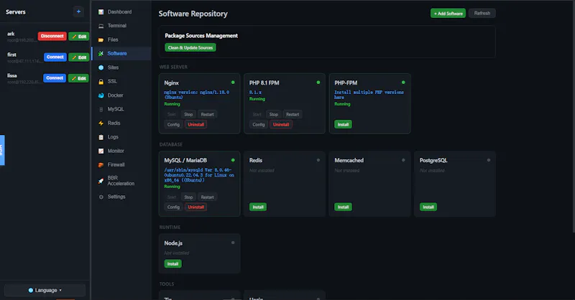Open the Logs section
This screenshot has height=300, width=575.
[x=121, y=137]
